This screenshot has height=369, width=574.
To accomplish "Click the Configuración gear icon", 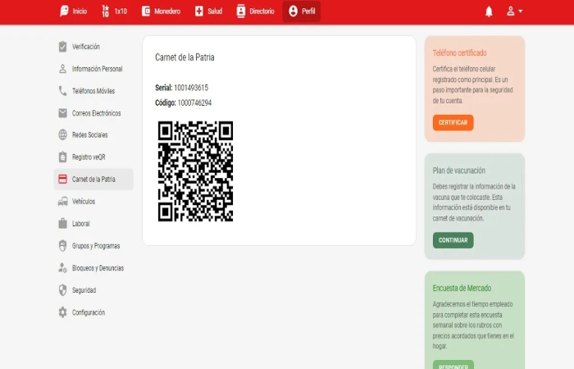I will coord(62,312).
